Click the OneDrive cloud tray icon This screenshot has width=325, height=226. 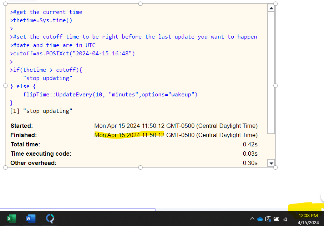(x=260, y=219)
